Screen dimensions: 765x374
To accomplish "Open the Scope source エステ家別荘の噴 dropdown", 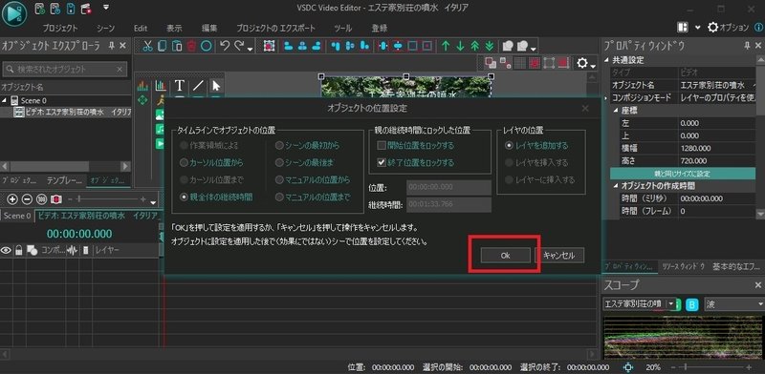I will 671,304.
